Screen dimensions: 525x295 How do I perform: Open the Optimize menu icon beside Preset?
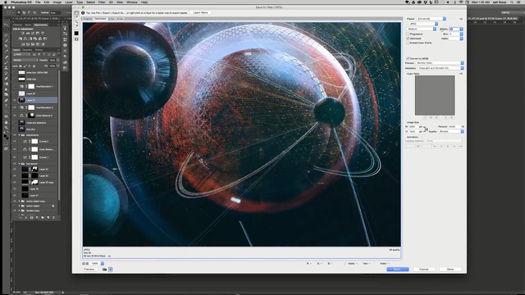pos(461,19)
